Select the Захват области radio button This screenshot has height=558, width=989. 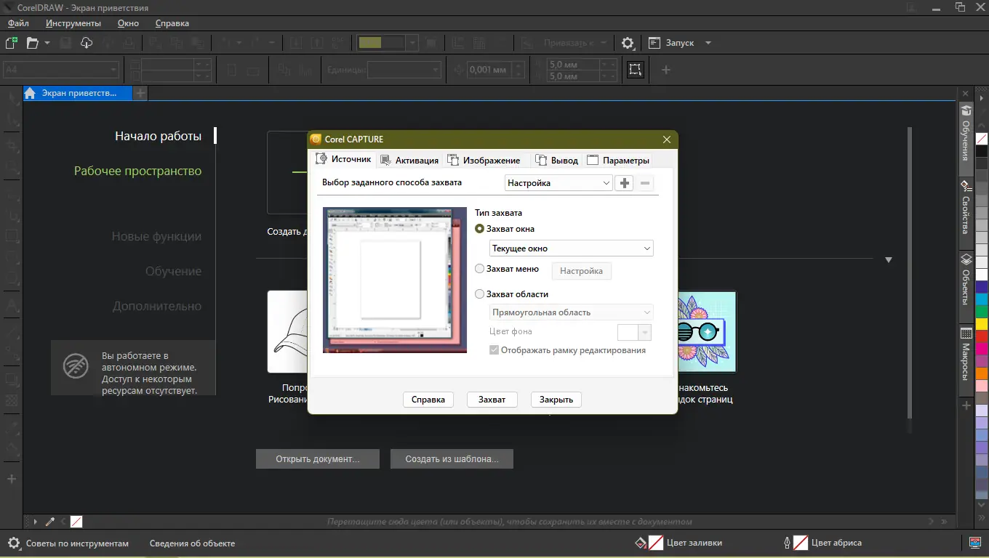[479, 294]
